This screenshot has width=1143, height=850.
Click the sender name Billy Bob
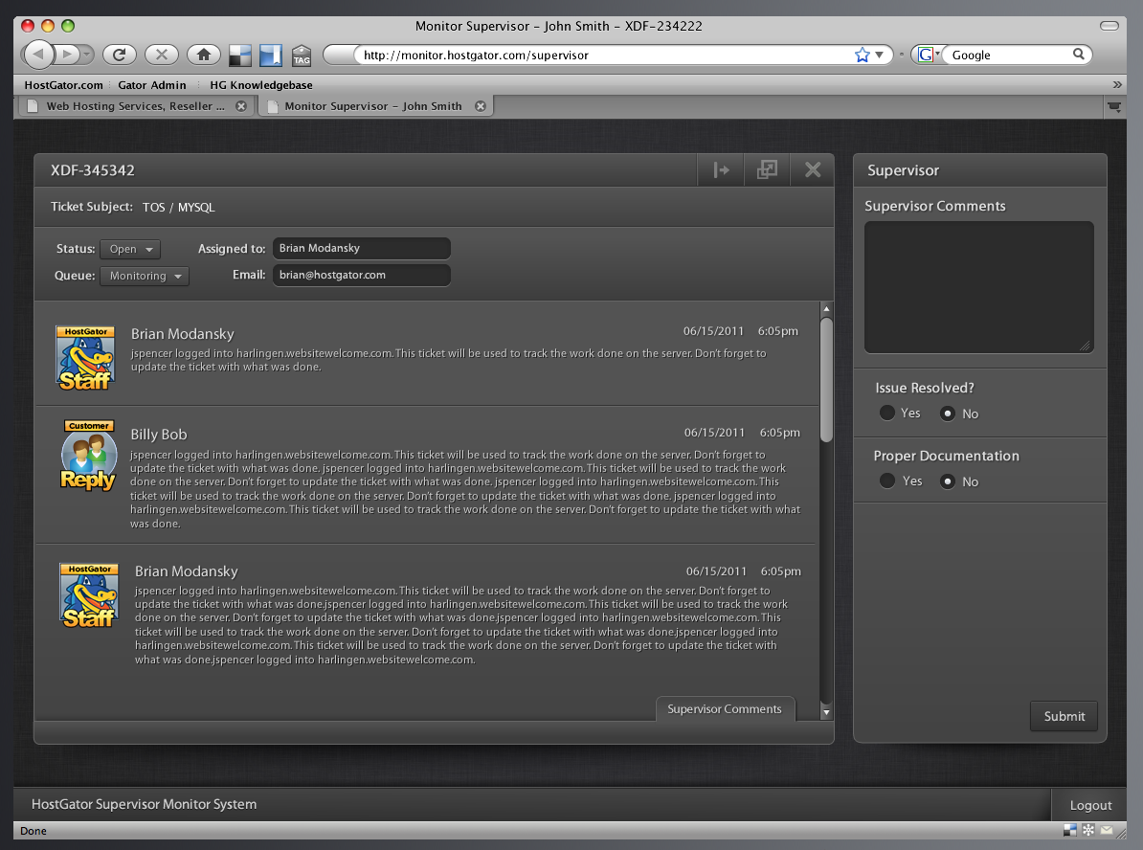[x=159, y=435]
